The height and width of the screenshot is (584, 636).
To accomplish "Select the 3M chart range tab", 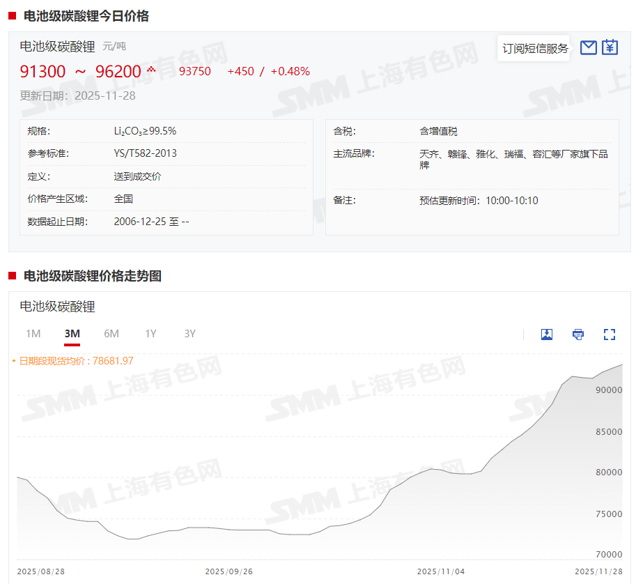I will [x=72, y=334].
